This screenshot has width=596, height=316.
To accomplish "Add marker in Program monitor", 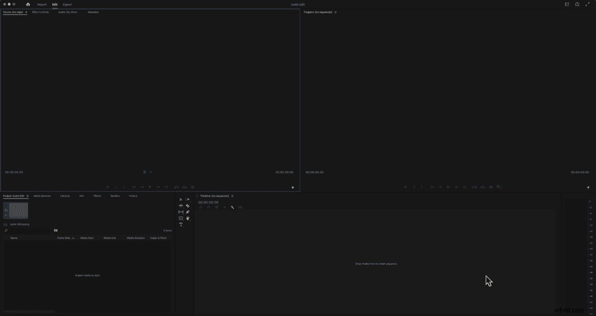I will click(x=405, y=187).
